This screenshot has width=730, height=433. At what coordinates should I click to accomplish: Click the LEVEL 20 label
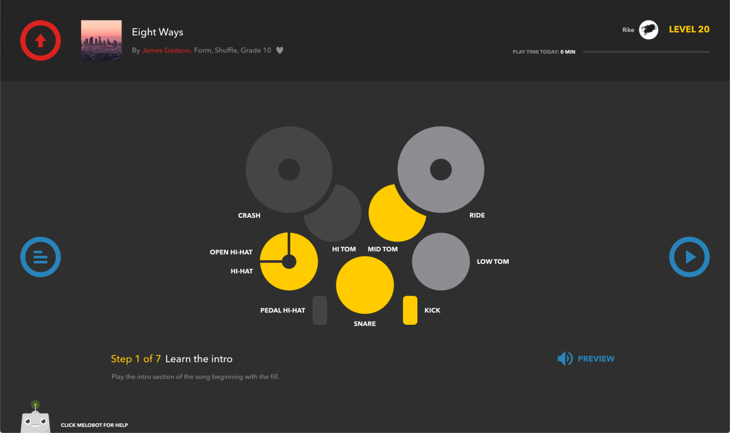689,30
